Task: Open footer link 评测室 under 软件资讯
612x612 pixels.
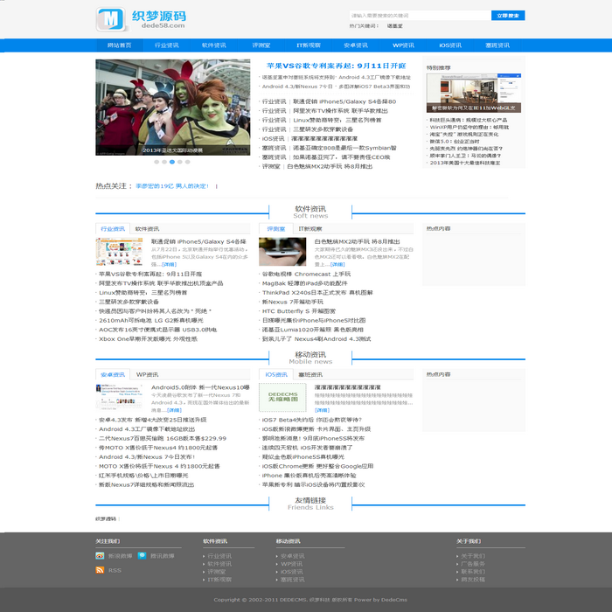Action: pos(217,572)
